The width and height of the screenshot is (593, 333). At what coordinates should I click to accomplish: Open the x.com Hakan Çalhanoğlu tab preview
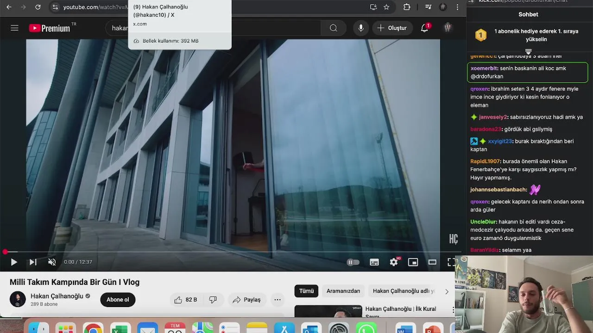(180, 24)
